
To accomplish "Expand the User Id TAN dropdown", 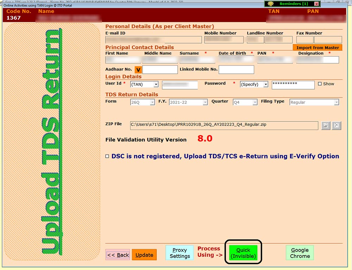I will (155, 85).
